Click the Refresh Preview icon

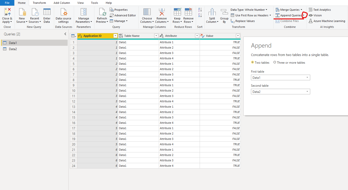(x=102, y=12)
